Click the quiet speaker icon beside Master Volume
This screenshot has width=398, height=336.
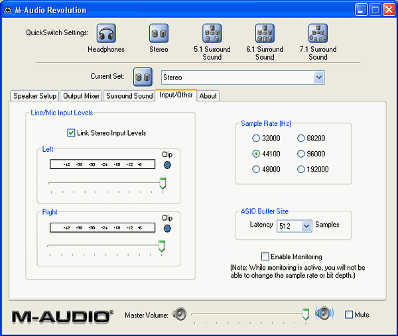pos(180,314)
